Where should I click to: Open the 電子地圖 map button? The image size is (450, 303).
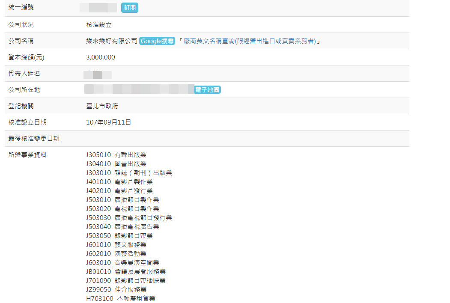pos(208,90)
